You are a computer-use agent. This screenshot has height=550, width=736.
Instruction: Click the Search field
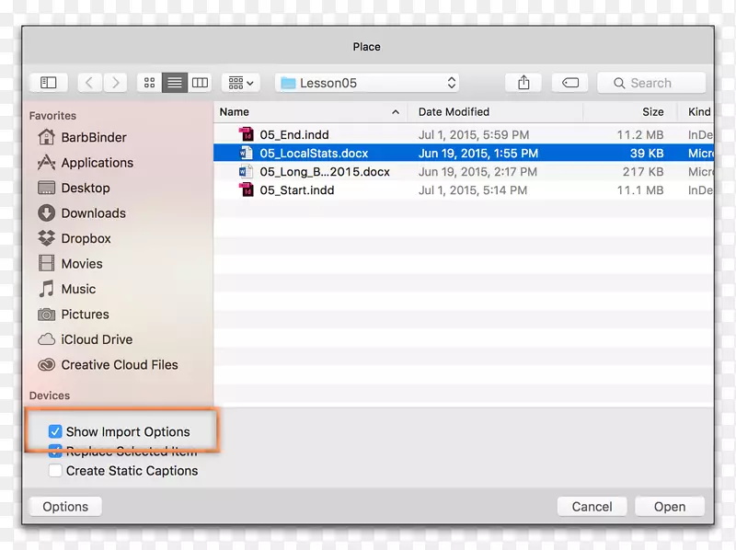point(651,83)
